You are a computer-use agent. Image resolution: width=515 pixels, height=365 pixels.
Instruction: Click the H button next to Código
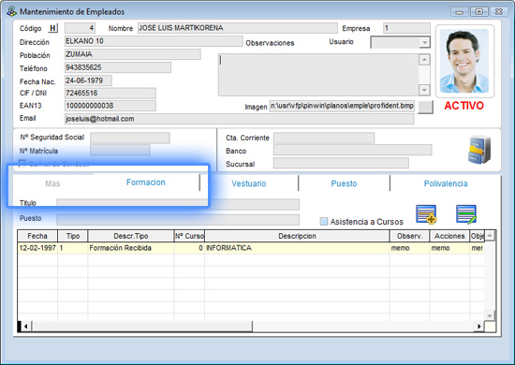(x=52, y=28)
